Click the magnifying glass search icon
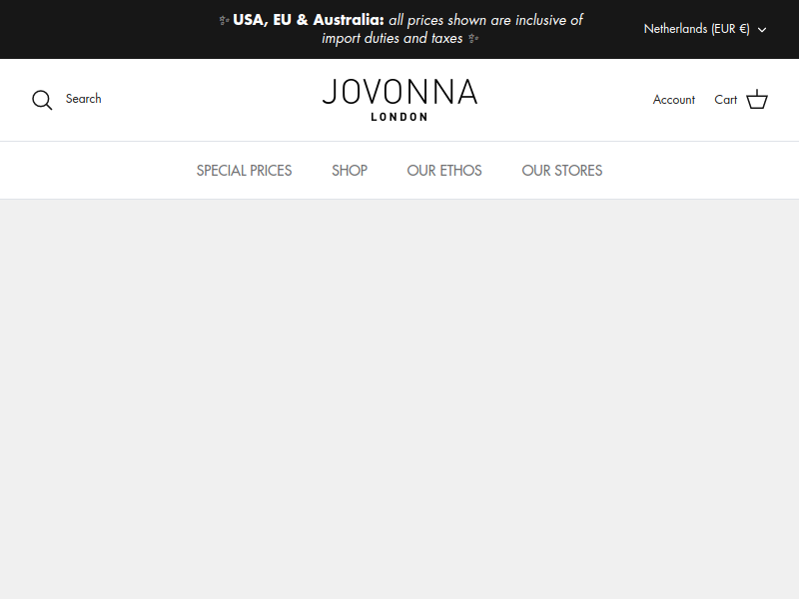Screen dimensions: 799x599 coord(42,100)
